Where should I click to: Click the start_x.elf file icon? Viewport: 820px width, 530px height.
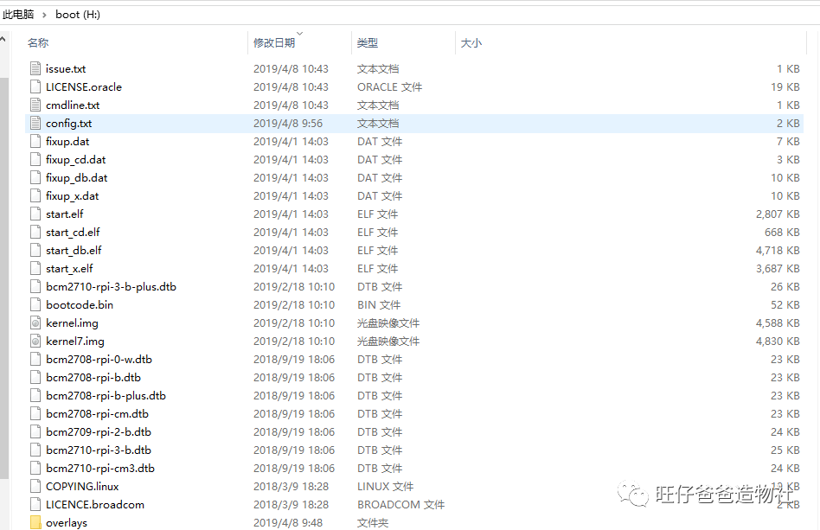pos(35,269)
